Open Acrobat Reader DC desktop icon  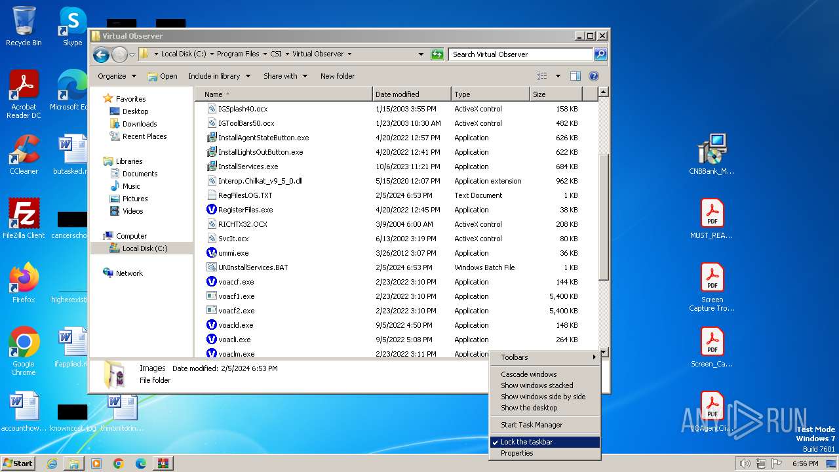(24, 94)
